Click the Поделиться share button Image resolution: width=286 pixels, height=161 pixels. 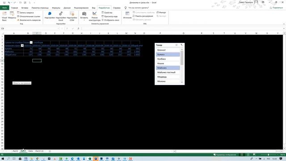click(x=276, y=8)
